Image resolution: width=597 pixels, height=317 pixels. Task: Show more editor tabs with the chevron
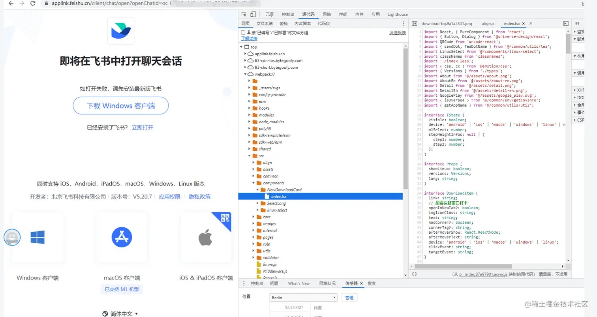point(531,24)
